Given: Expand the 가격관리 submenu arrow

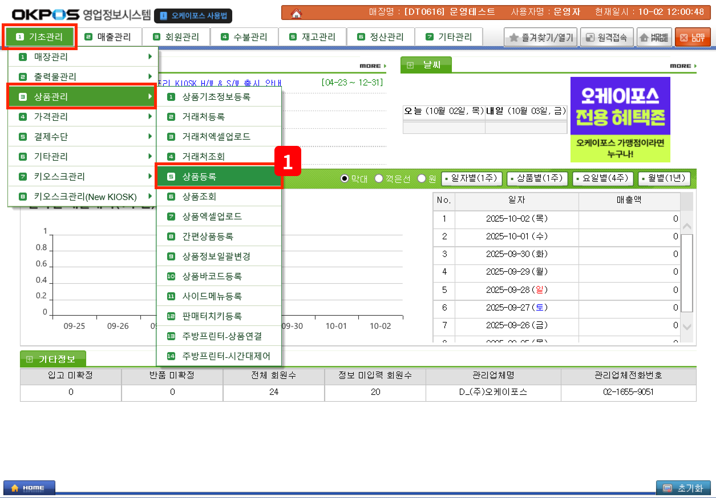Looking at the screenshot, I should point(149,117).
